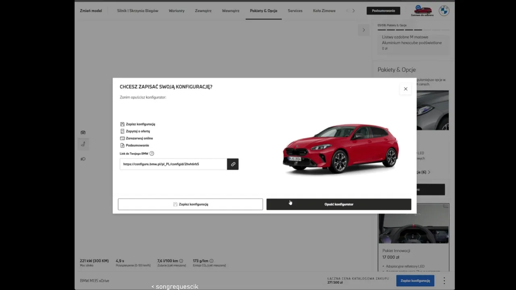Open the three-dot more options menu
Image resolution: width=516 pixels, height=290 pixels.
pos(444,281)
